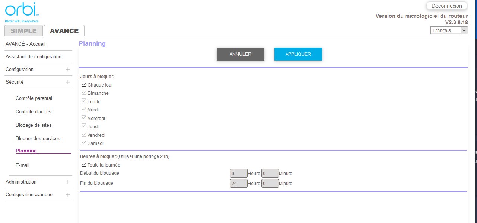Click the Début du bloquage Heure field

pos(239,173)
